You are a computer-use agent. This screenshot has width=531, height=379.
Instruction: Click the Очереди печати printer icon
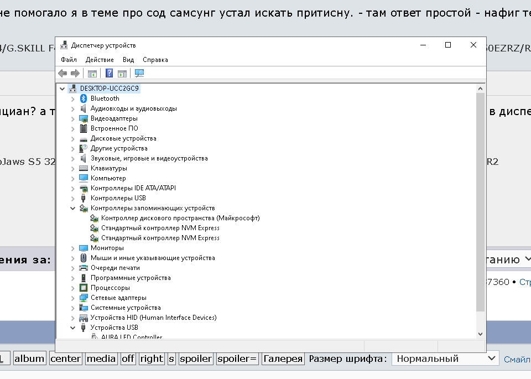click(x=84, y=268)
